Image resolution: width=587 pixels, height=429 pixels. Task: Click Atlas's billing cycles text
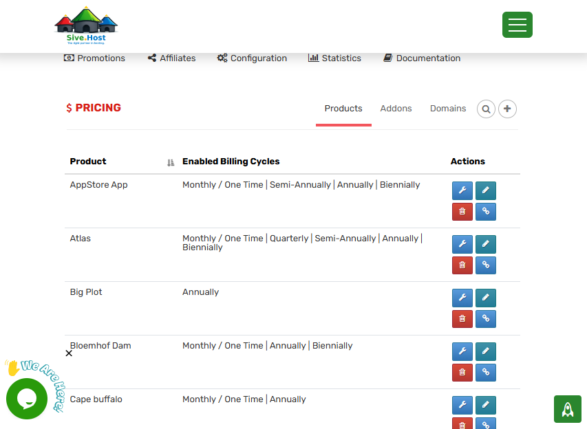pos(303,243)
